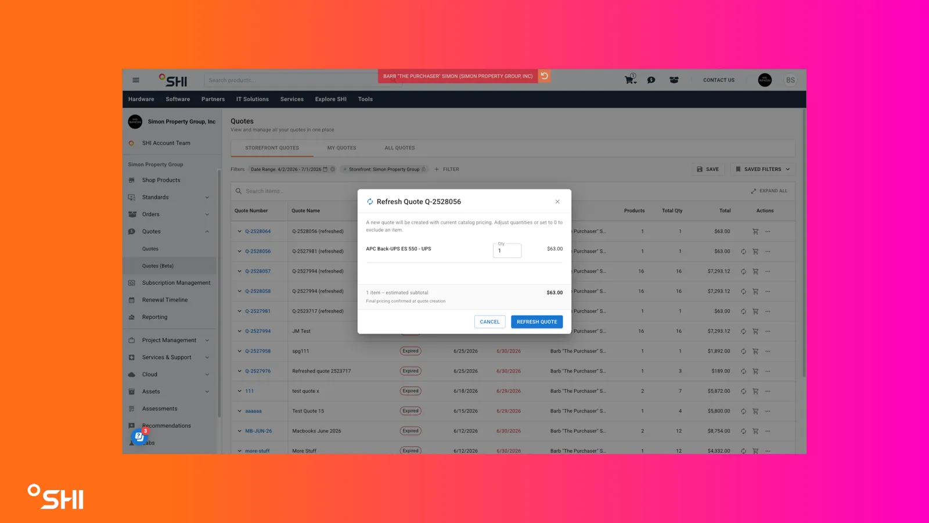Click the revert impersonation icon on red banner
929x523 pixels.
[545, 76]
